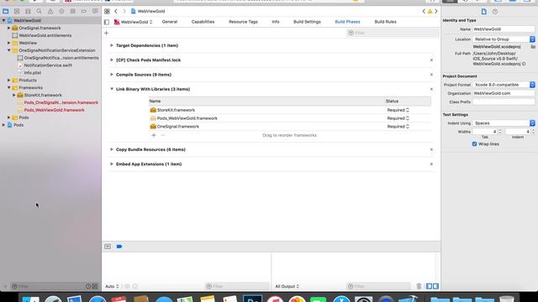Open Indent Using dropdown
Viewport: 538px width, 302px height.
point(504,123)
